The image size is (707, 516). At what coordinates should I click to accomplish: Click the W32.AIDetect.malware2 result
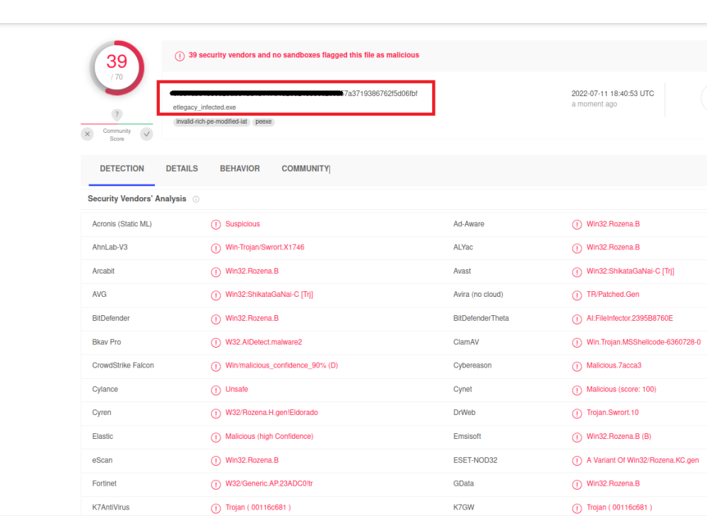(x=264, y=342)
